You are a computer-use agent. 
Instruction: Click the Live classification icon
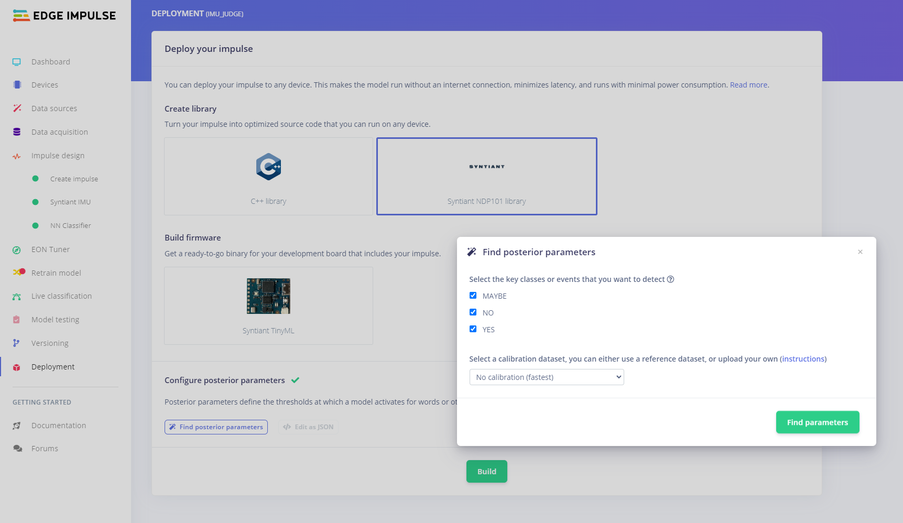point(17,297)
